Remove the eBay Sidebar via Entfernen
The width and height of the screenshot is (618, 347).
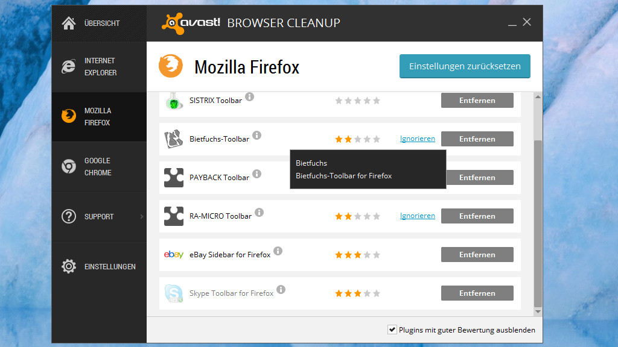click(x=477, y=255)
